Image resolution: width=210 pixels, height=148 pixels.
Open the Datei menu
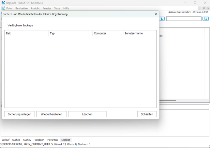point(9,8)
